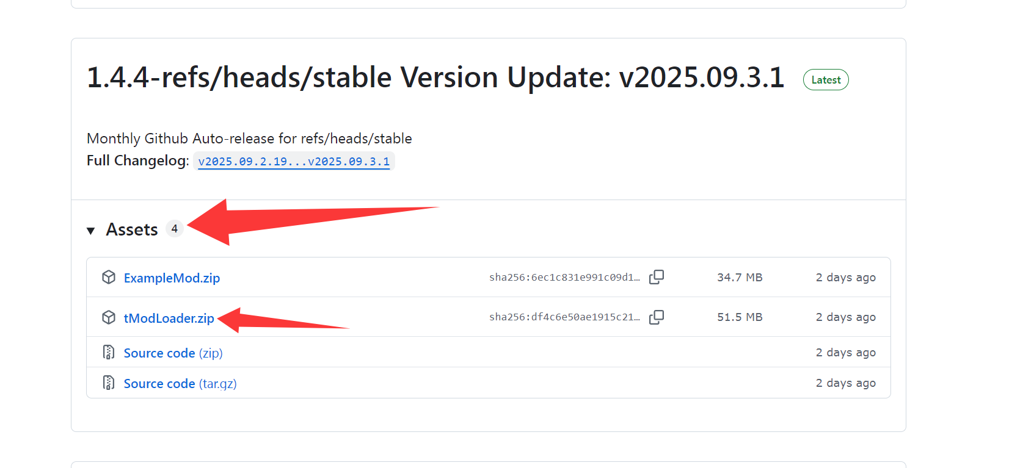Click the Assets heading label
Image resolution: width=1034 pixels, height=468 pixels.
point(132,229)
